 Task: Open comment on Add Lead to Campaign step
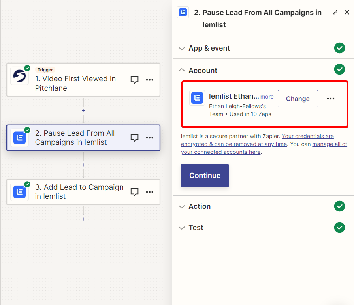pos(135,192)
